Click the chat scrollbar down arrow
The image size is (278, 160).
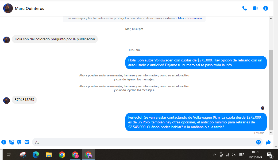(x=271, y=132)
